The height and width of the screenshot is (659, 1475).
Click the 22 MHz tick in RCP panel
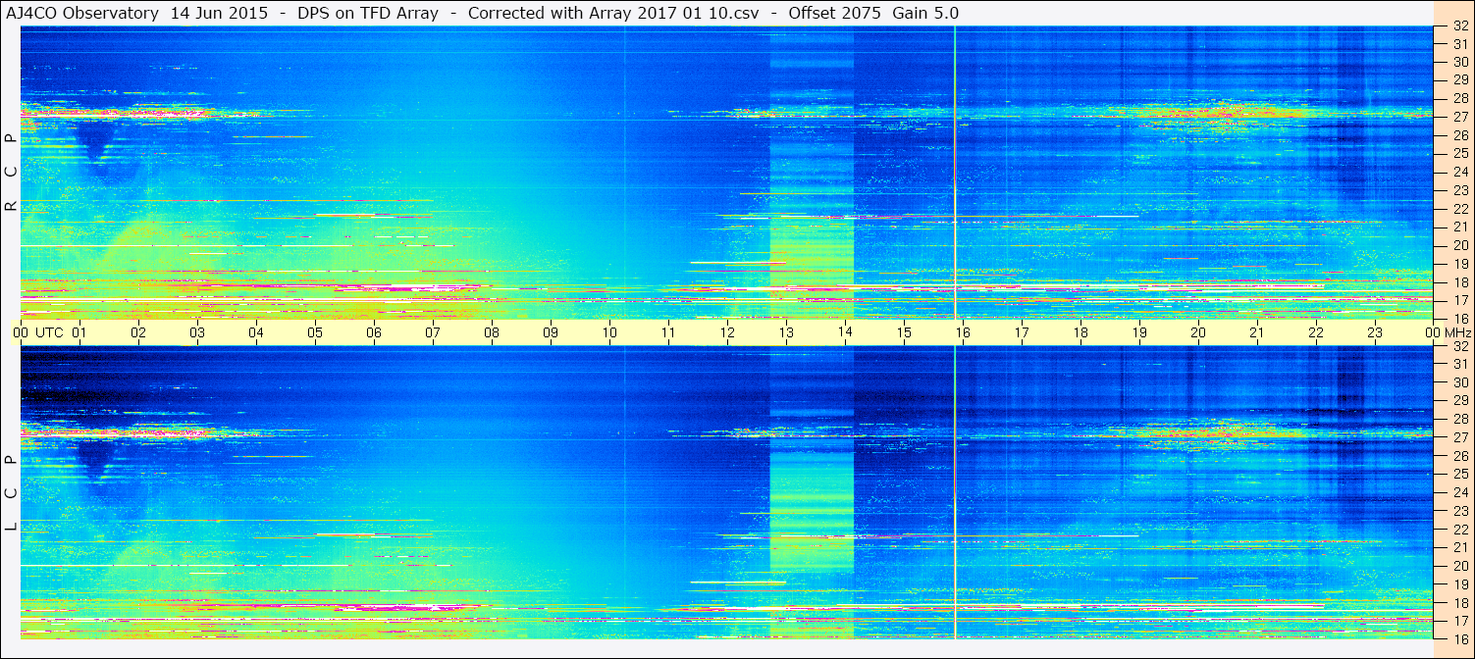pos(1459,209)
